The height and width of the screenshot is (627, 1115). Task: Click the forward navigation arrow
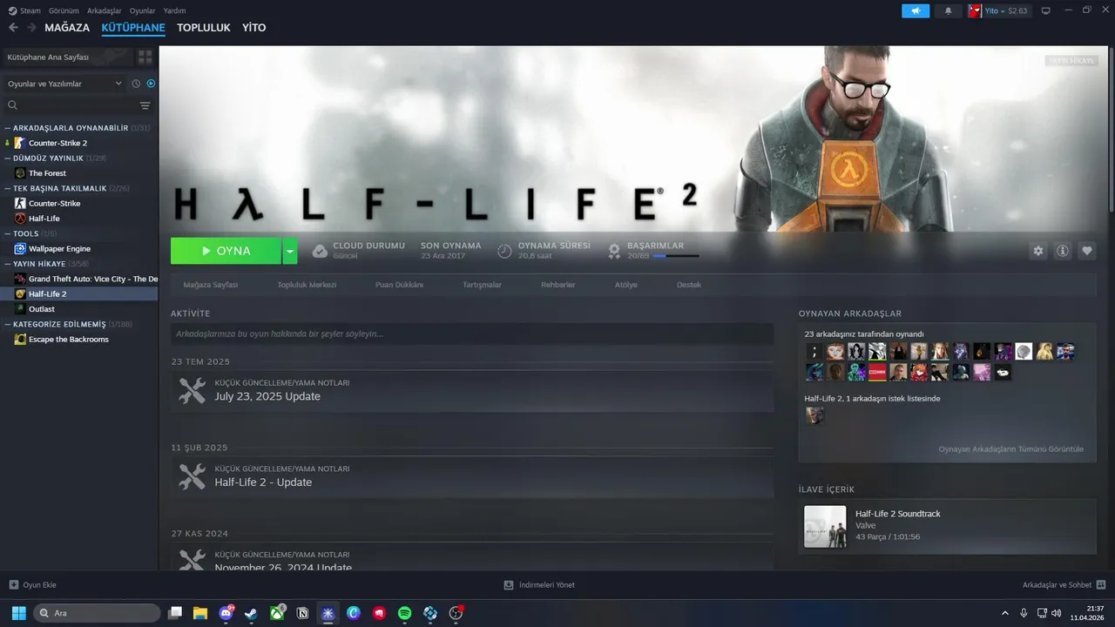click(31, 28)
